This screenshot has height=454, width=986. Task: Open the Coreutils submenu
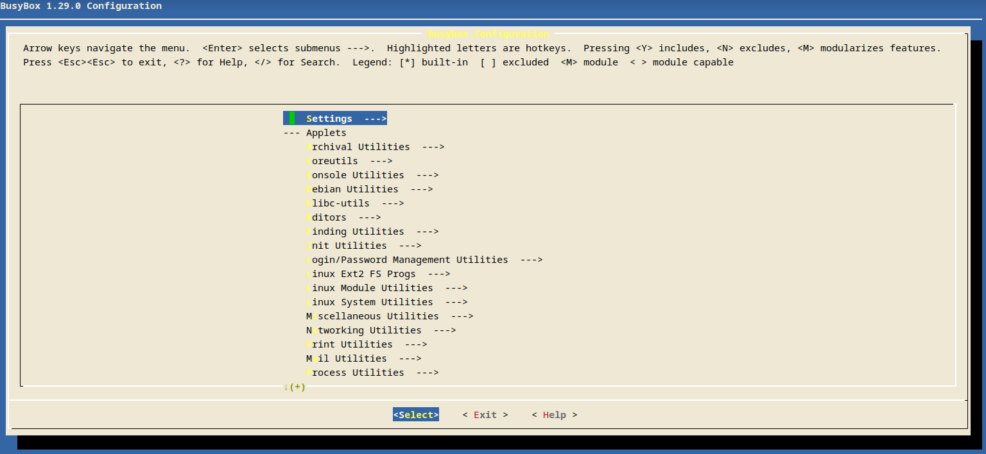pos(349,161)
